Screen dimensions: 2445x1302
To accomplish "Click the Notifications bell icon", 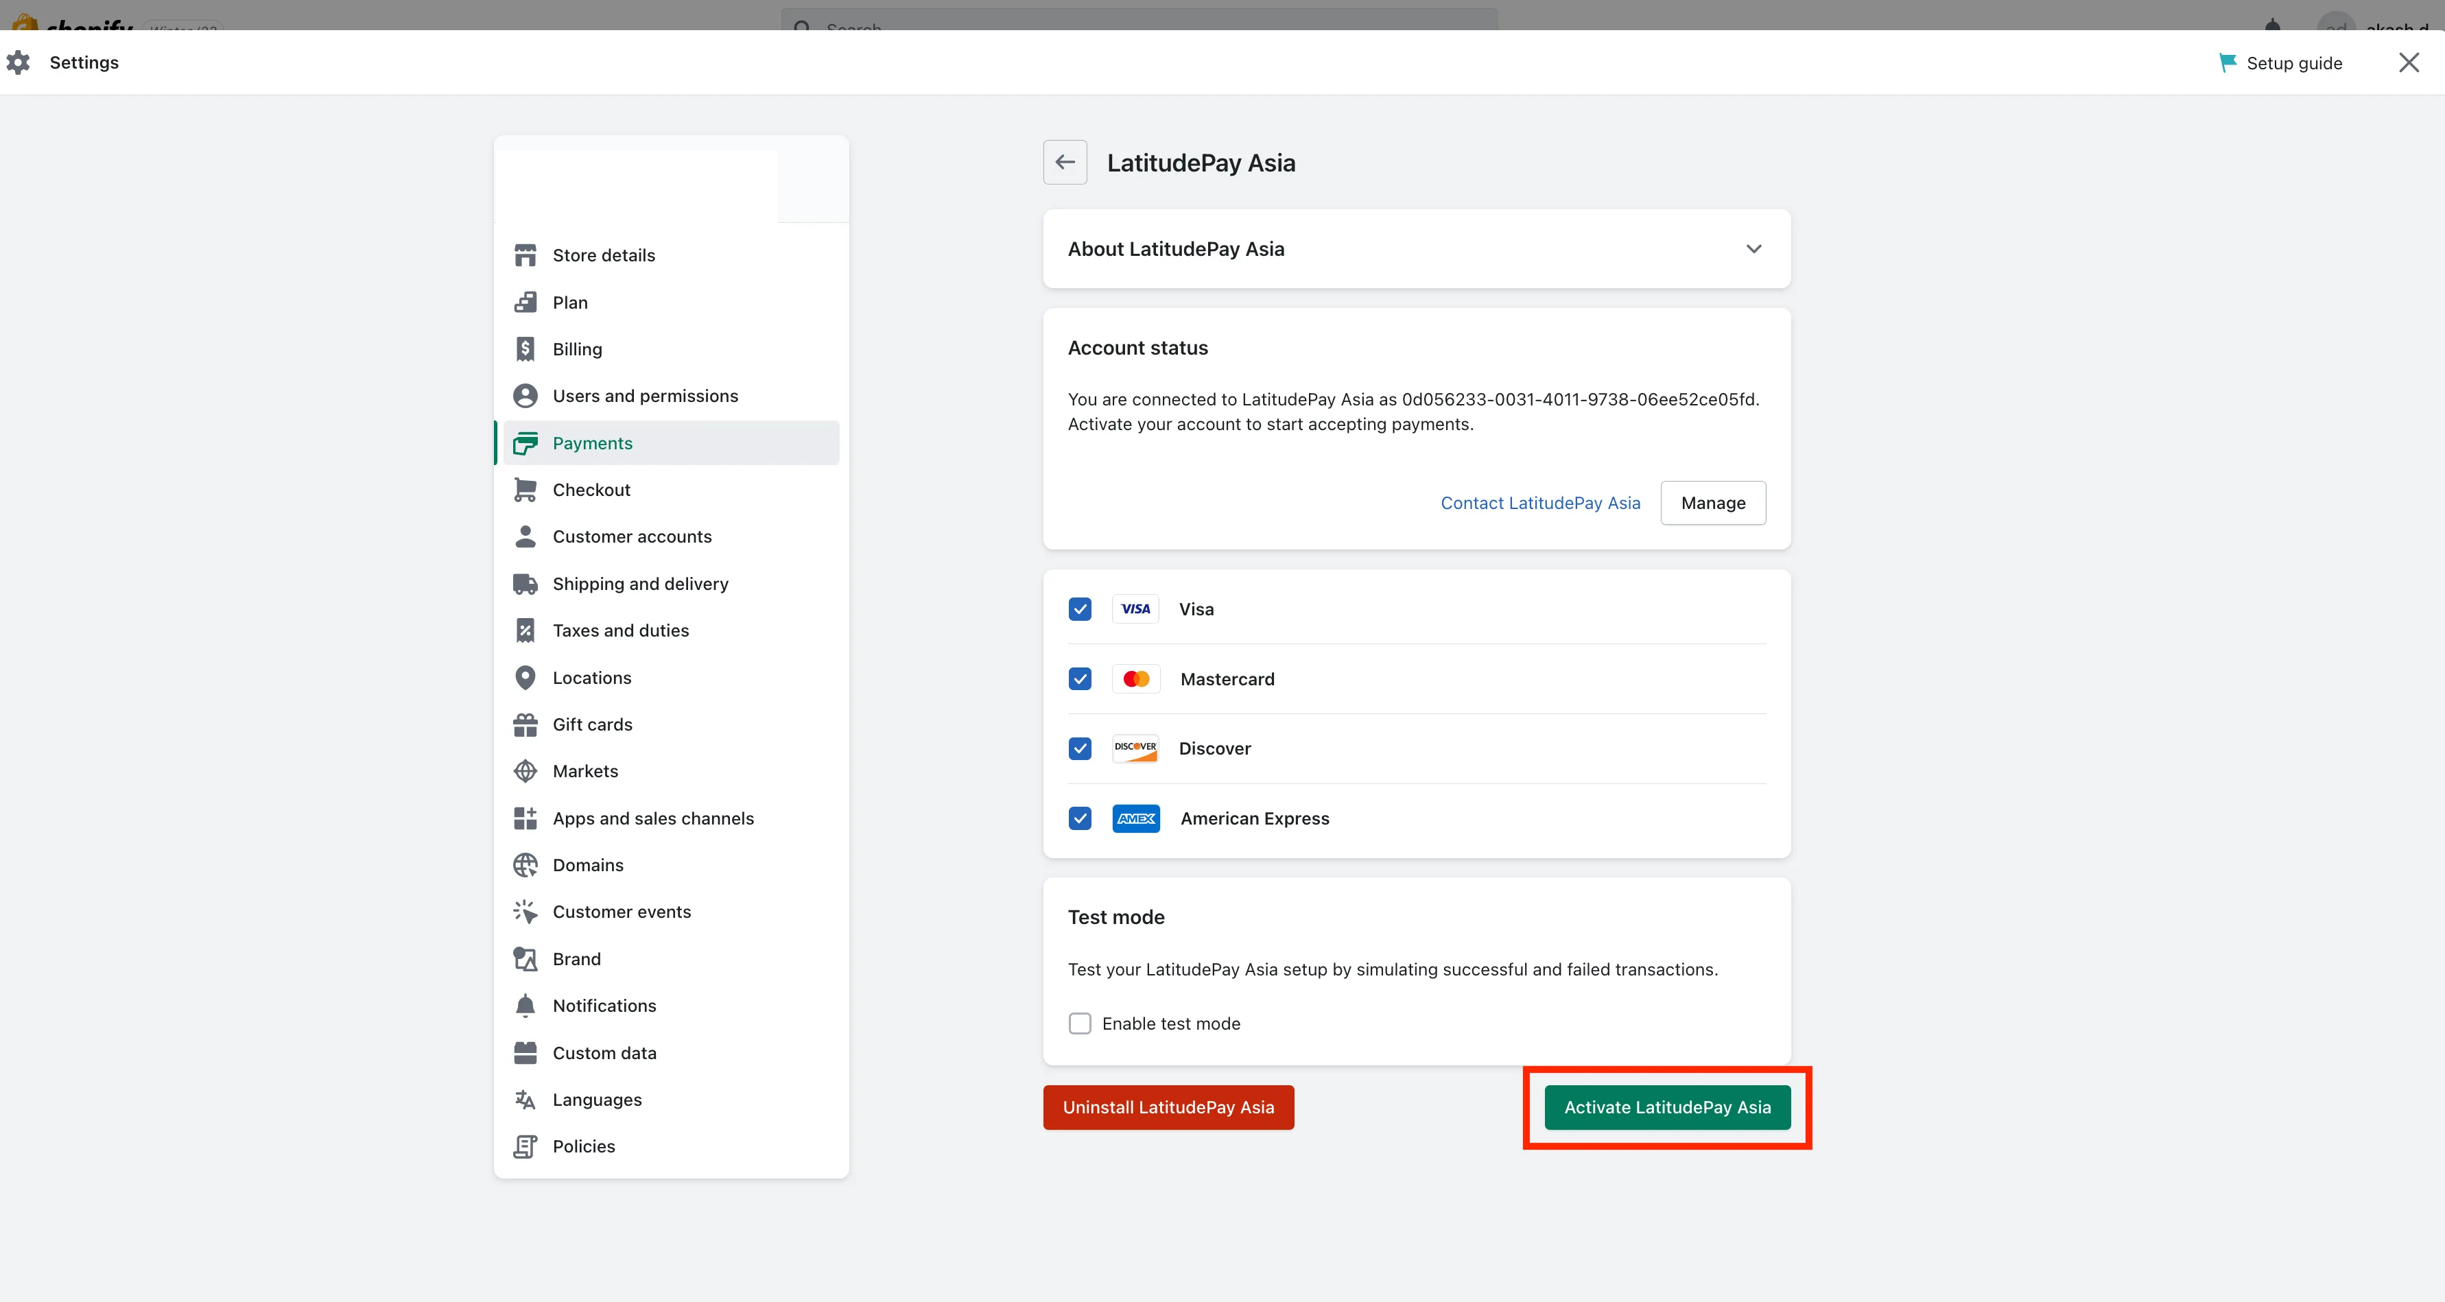I will (x=525, y=1006).
